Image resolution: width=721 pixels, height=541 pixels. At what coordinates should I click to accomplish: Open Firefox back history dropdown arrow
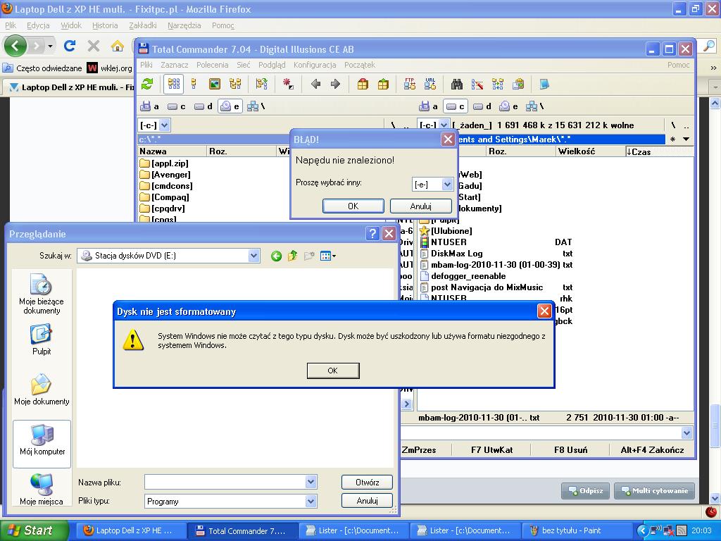click(50, 46)
